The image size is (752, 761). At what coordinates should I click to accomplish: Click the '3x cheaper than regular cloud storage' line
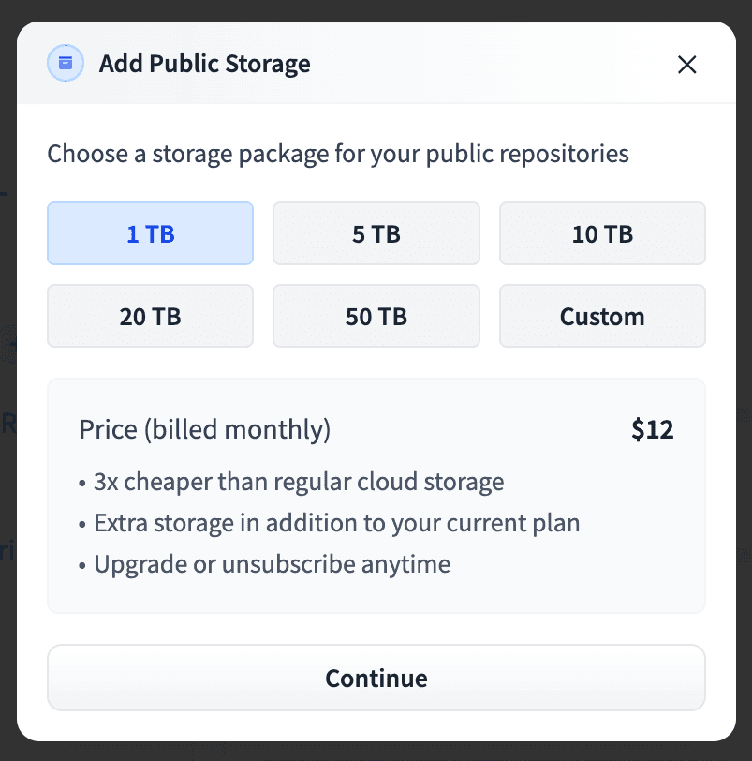click(298, 482)
